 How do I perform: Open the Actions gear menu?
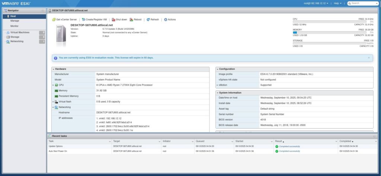pyautogui.click(x=170, y=20)
